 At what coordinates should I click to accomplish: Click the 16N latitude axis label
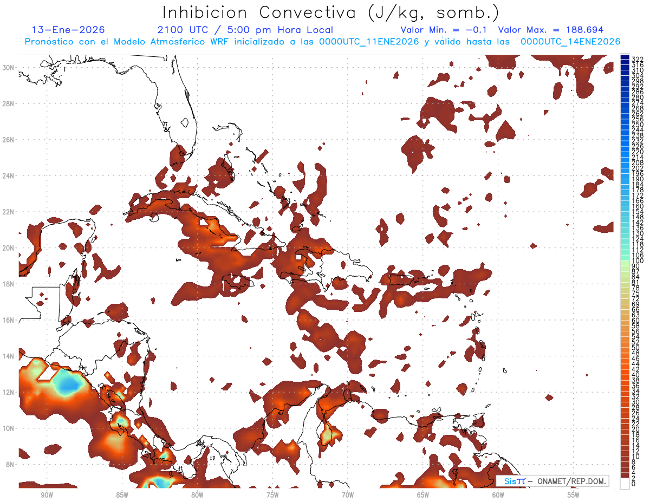tap(8, 320)
